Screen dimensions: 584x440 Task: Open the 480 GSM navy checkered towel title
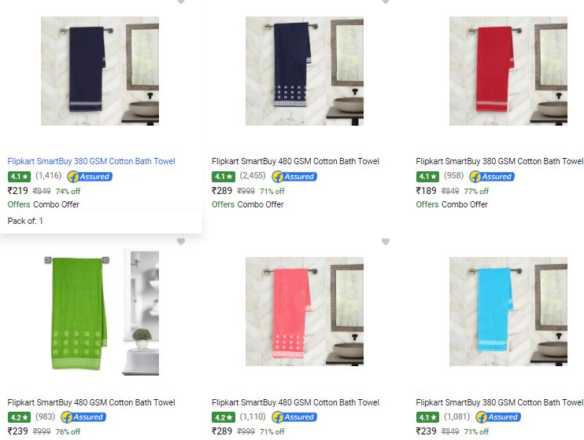tap(295, 161)
